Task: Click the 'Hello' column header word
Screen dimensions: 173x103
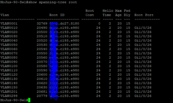Action: (x=108, y=11)
